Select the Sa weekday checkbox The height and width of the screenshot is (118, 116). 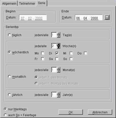57,59
